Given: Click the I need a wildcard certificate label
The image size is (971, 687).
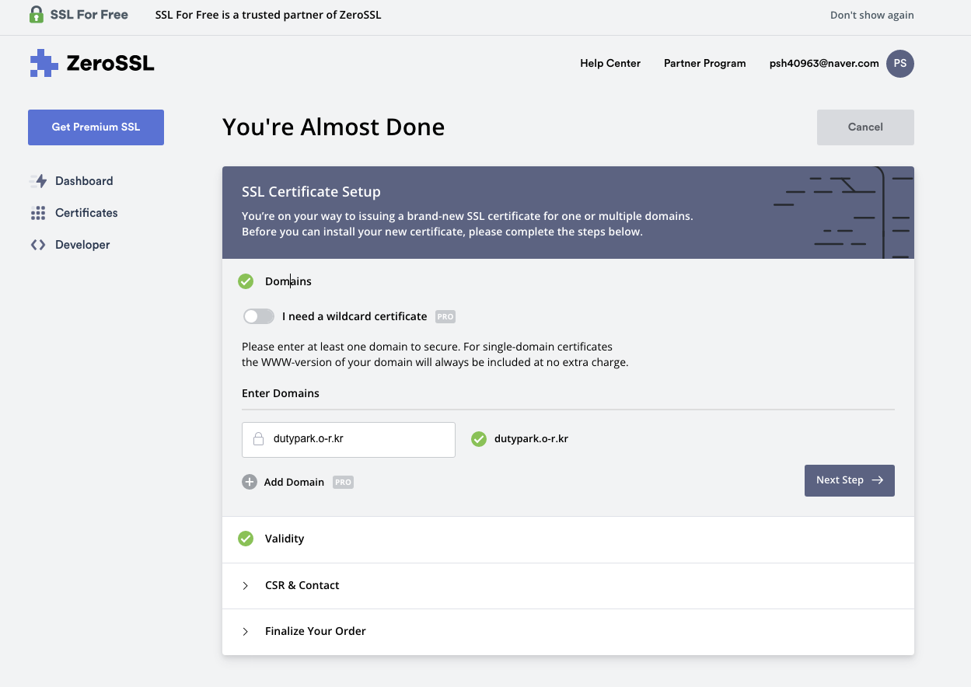Looking at the screenshot, I should [355, 316].
